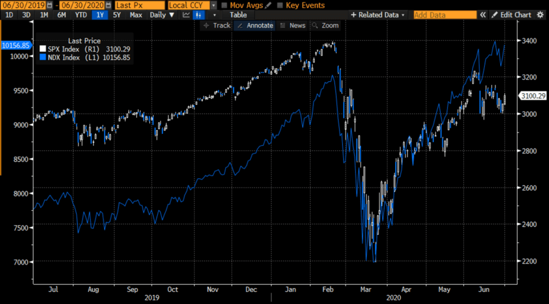Image resolution: width=549 pixels, height=304 pixels.
Task: Enable the Key Events checkbox
Action: 280,5
